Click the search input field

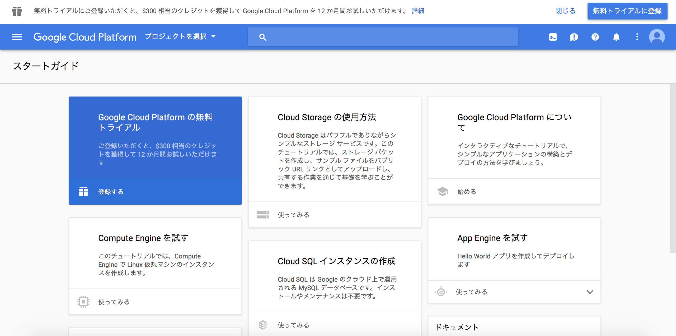383,37
